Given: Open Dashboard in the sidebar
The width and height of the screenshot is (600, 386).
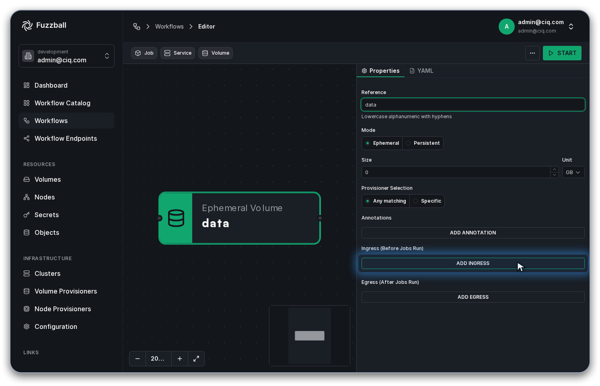Looking at the screenshot, I should (x=66, y=85).
